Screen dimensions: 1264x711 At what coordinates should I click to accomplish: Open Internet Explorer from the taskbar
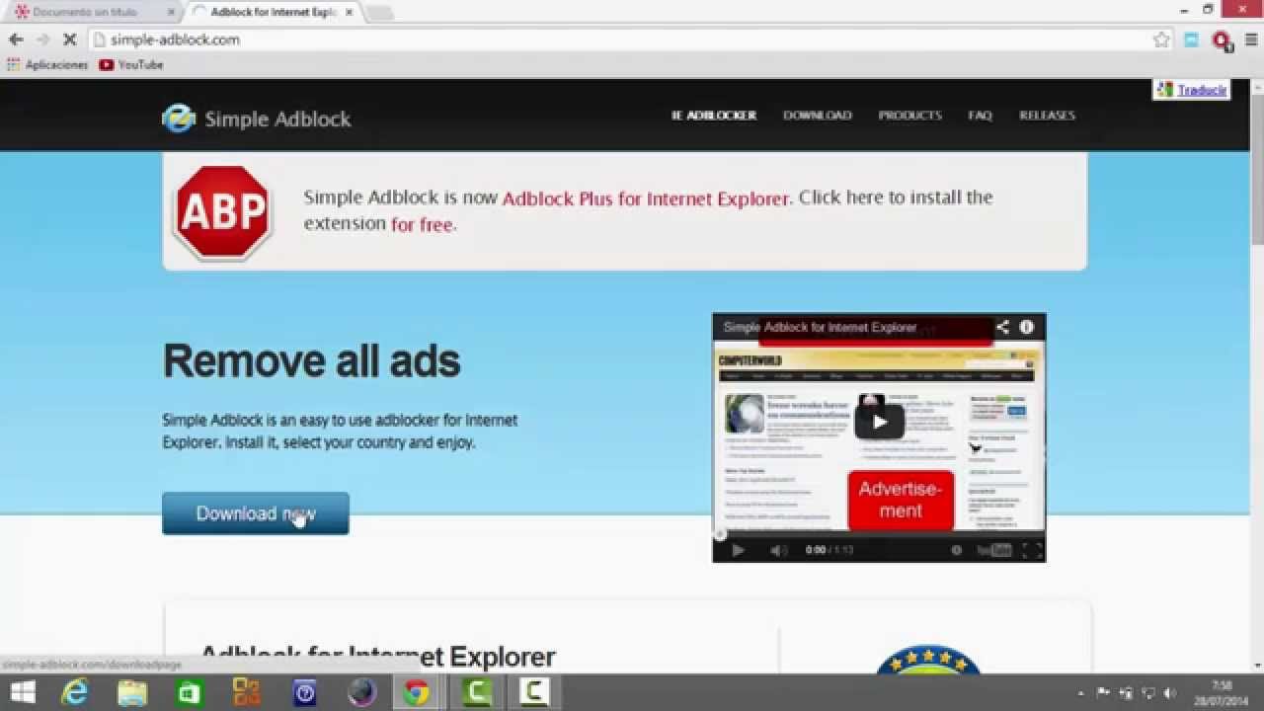(x=75, y=693)
